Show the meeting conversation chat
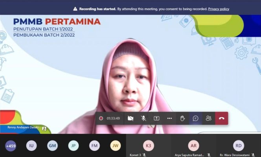Image resolution: width=261 pixels, height=157 pixels. [195, 118]
